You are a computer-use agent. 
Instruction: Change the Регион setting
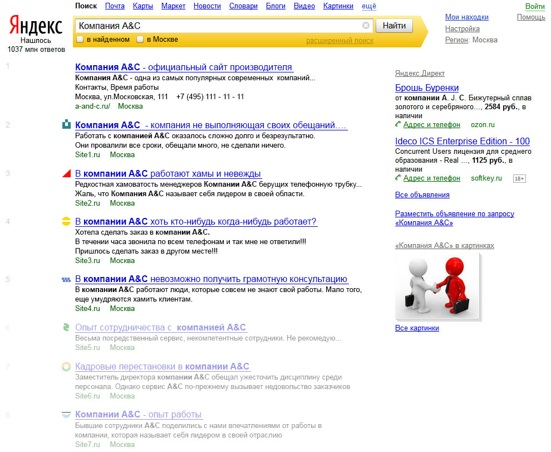tap(457, 40)
